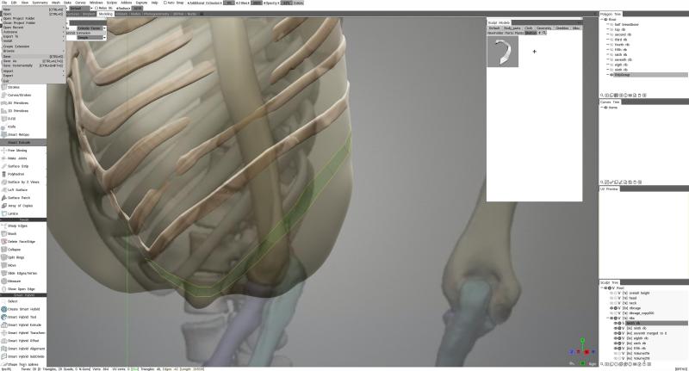Collapse the Root node in Polygon Tree
Screen dimensions: 689x371
tap(602, 20)
